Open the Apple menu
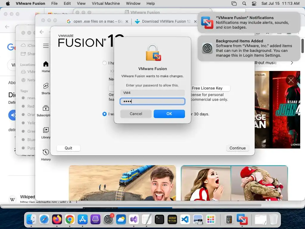Screen dimensions: 305x229 tap(8, 4)
